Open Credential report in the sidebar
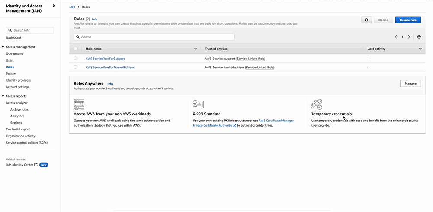 [x=18, y=129]
